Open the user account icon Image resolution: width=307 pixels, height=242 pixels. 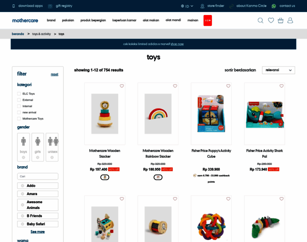pos(290,20)
